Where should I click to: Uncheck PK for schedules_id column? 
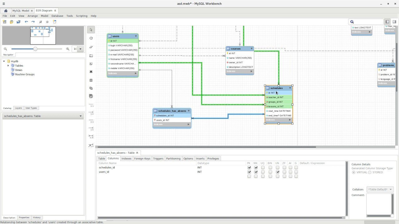tap(249, 167)
